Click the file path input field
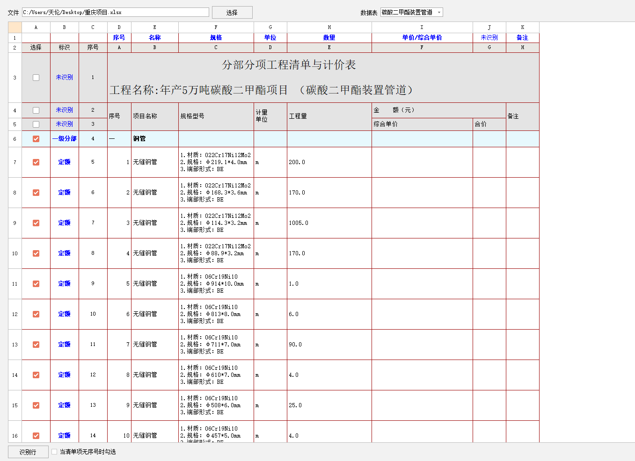This screenshot has width=635, height=461. tap(115, 12)
